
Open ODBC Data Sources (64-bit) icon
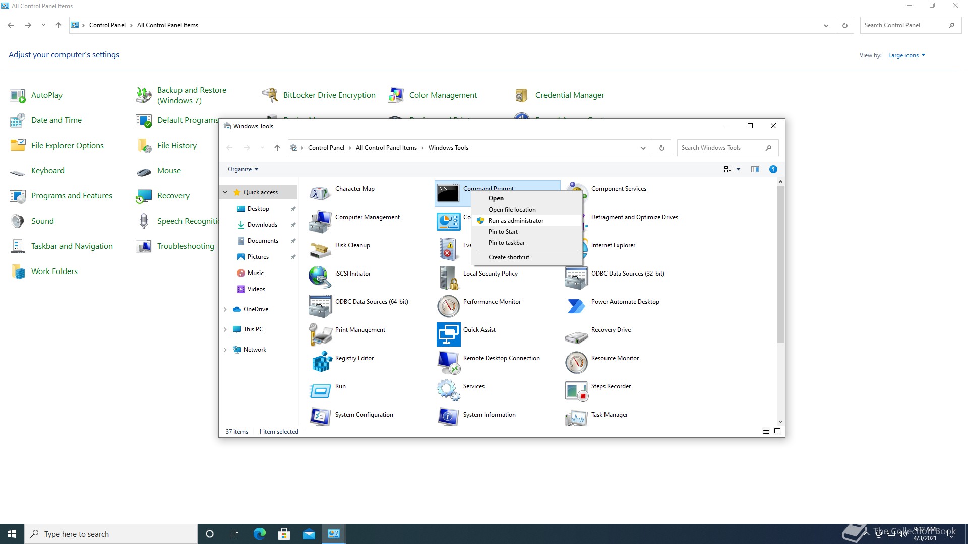point(320,306)
